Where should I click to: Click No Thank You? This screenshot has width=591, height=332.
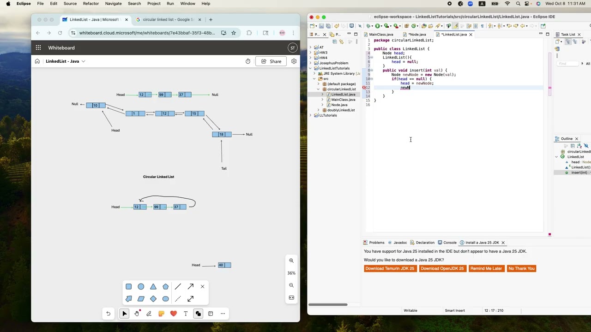(521, 268)
